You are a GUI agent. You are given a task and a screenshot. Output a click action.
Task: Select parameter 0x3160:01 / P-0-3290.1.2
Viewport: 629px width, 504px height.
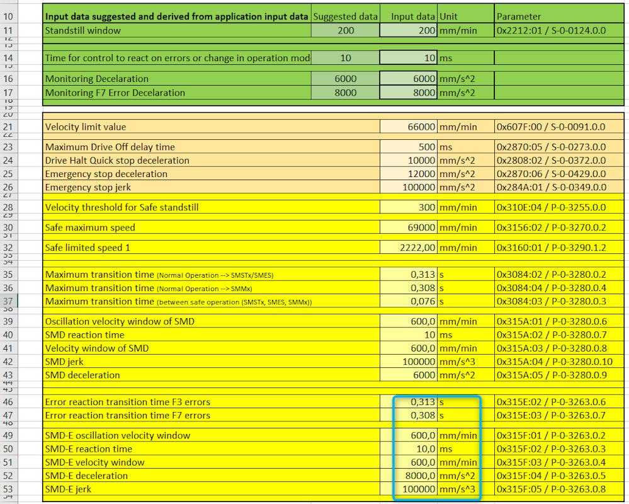(x=559, y=248)
